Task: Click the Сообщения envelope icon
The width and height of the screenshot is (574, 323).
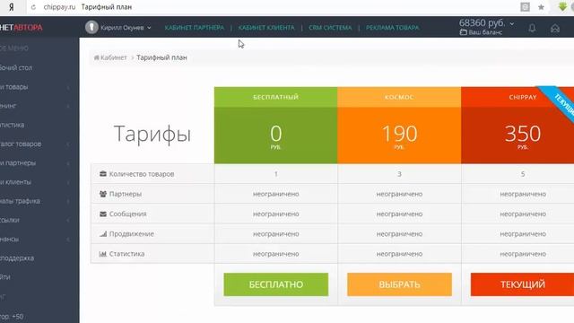Action: 103,214
